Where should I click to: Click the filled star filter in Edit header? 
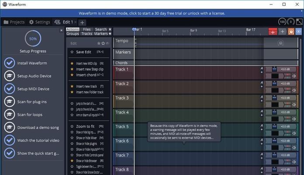(x=99, y=43)
